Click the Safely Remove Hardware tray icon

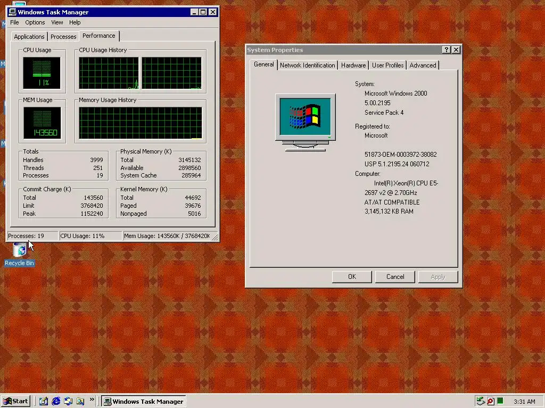pos(481,402)
